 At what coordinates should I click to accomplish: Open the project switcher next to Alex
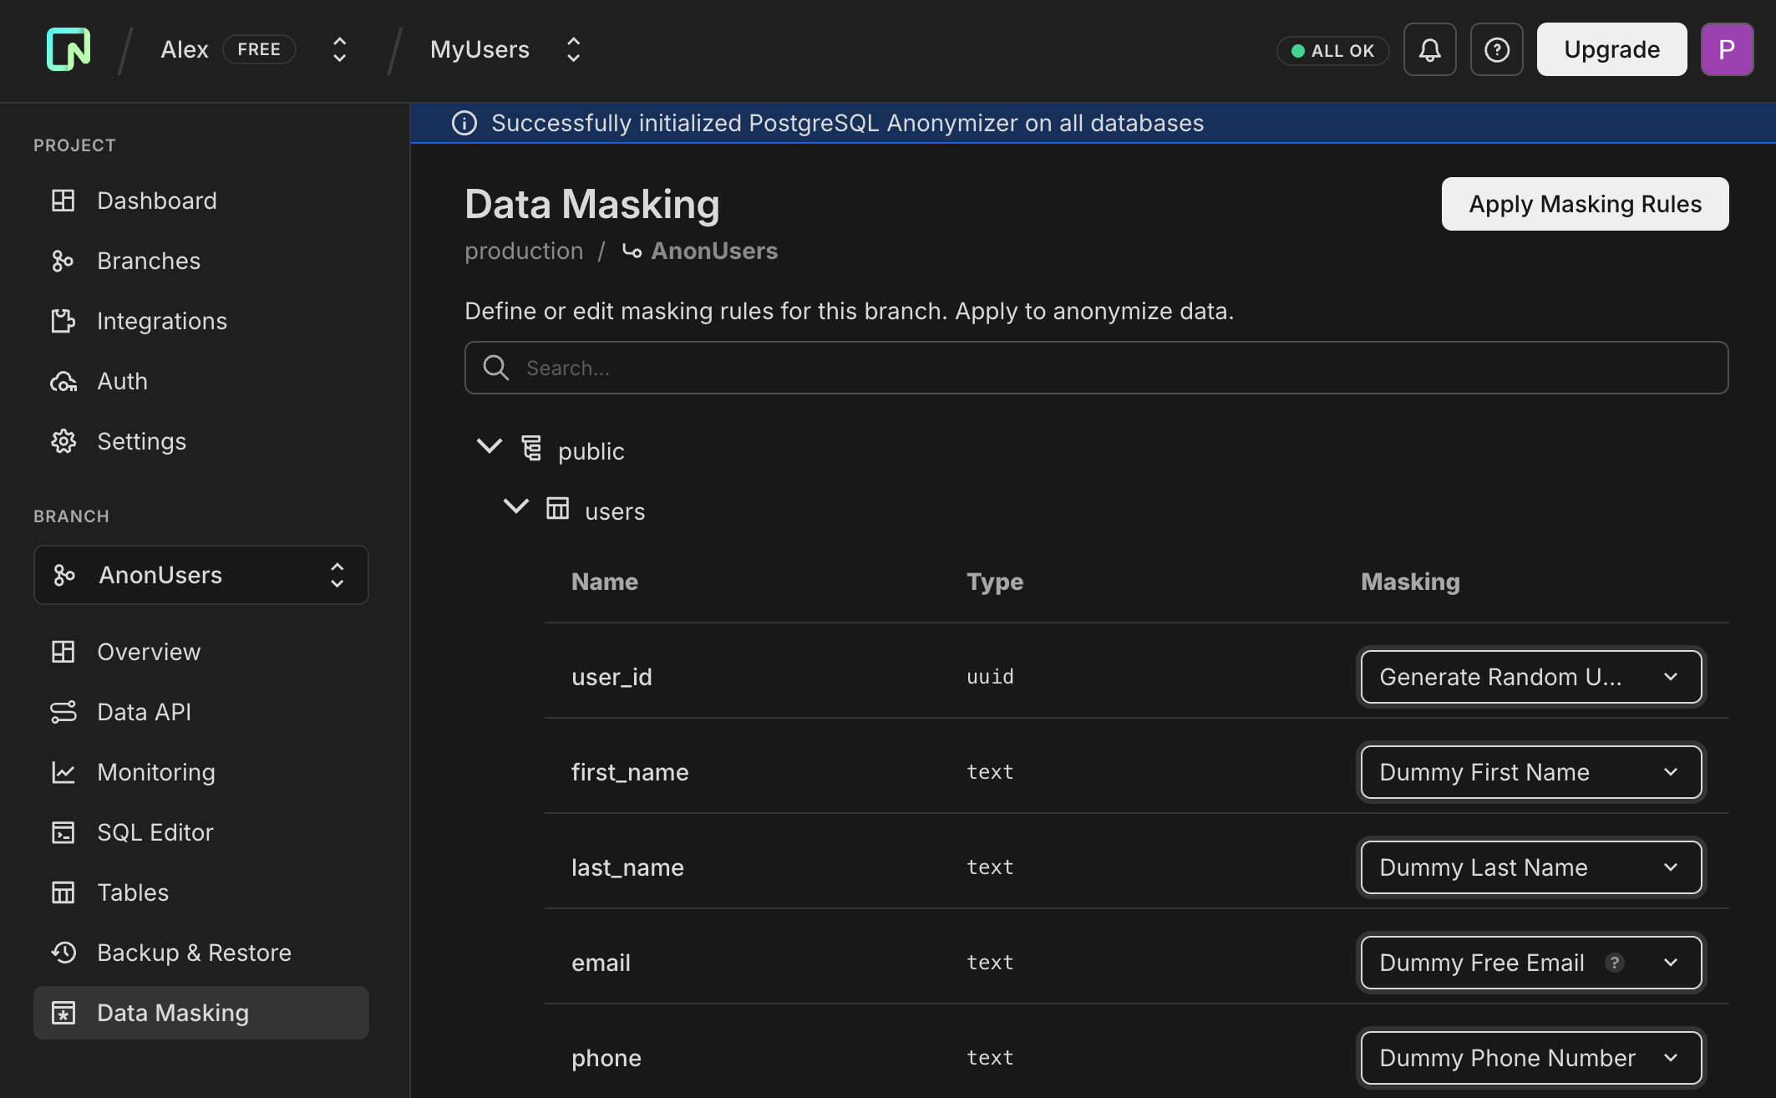tap(339, 49)
